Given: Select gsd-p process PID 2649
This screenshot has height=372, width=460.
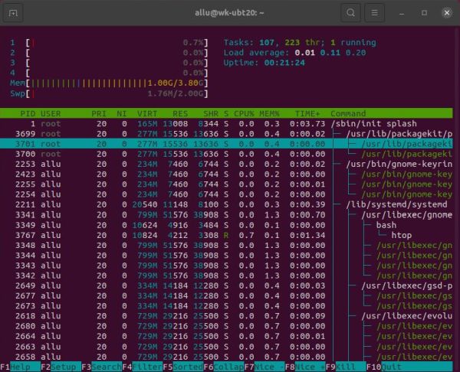Looking at the screenshot, I should [x=226, y=286].
